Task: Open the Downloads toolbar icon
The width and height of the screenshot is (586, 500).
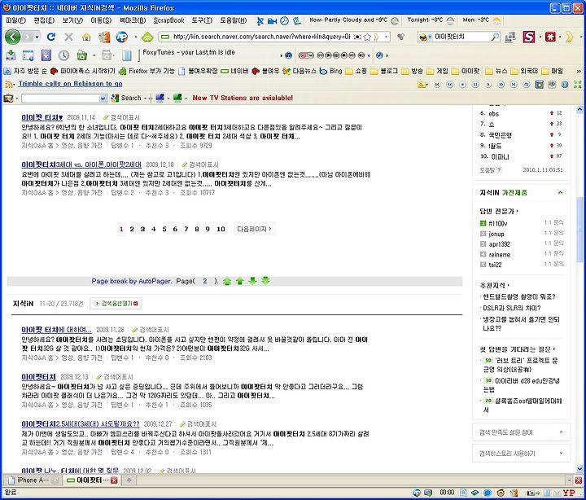Action: pos(11,55)
